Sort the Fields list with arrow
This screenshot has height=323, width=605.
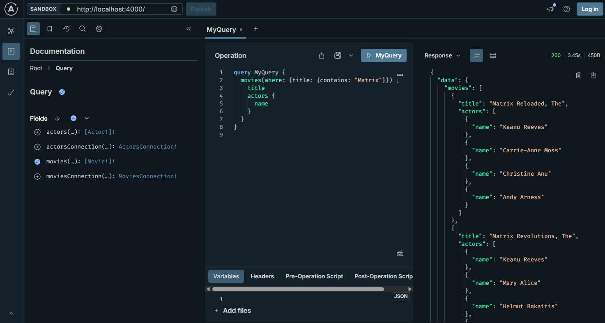(57, 118)
